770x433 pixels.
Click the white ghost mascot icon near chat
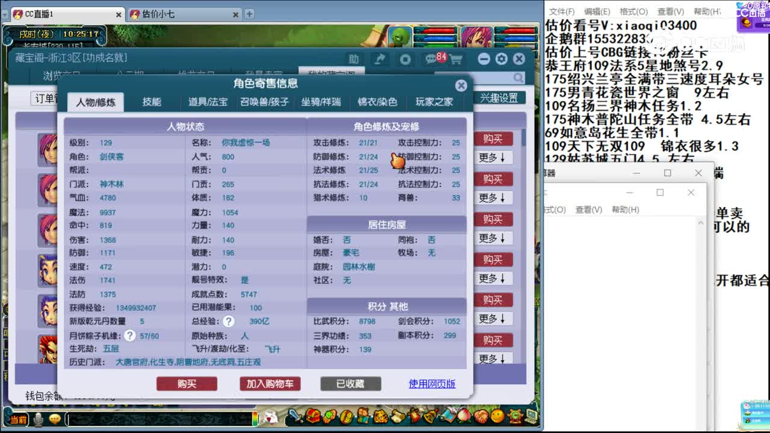[x=272, y=416]
